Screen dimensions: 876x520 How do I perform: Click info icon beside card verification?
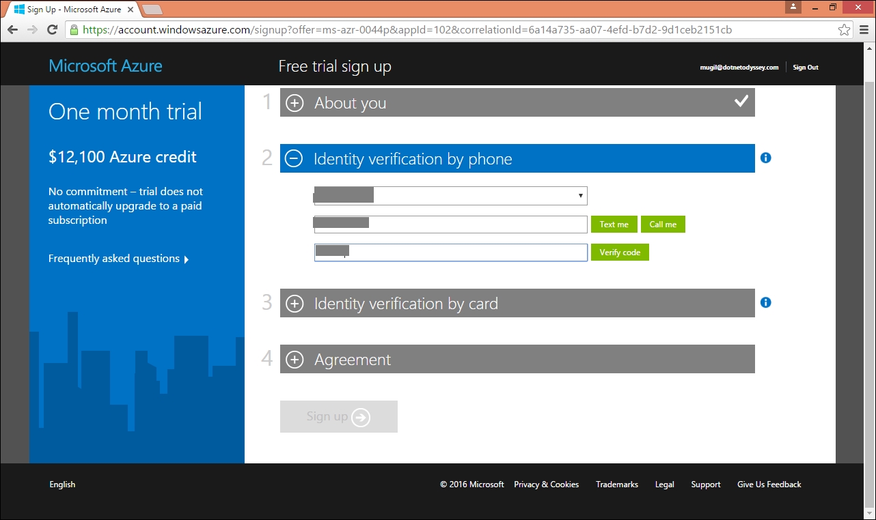[x=765, y=302]
